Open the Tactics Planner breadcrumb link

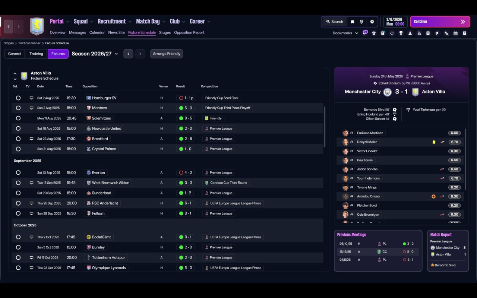pyautogui.click(x=29, y=43)
